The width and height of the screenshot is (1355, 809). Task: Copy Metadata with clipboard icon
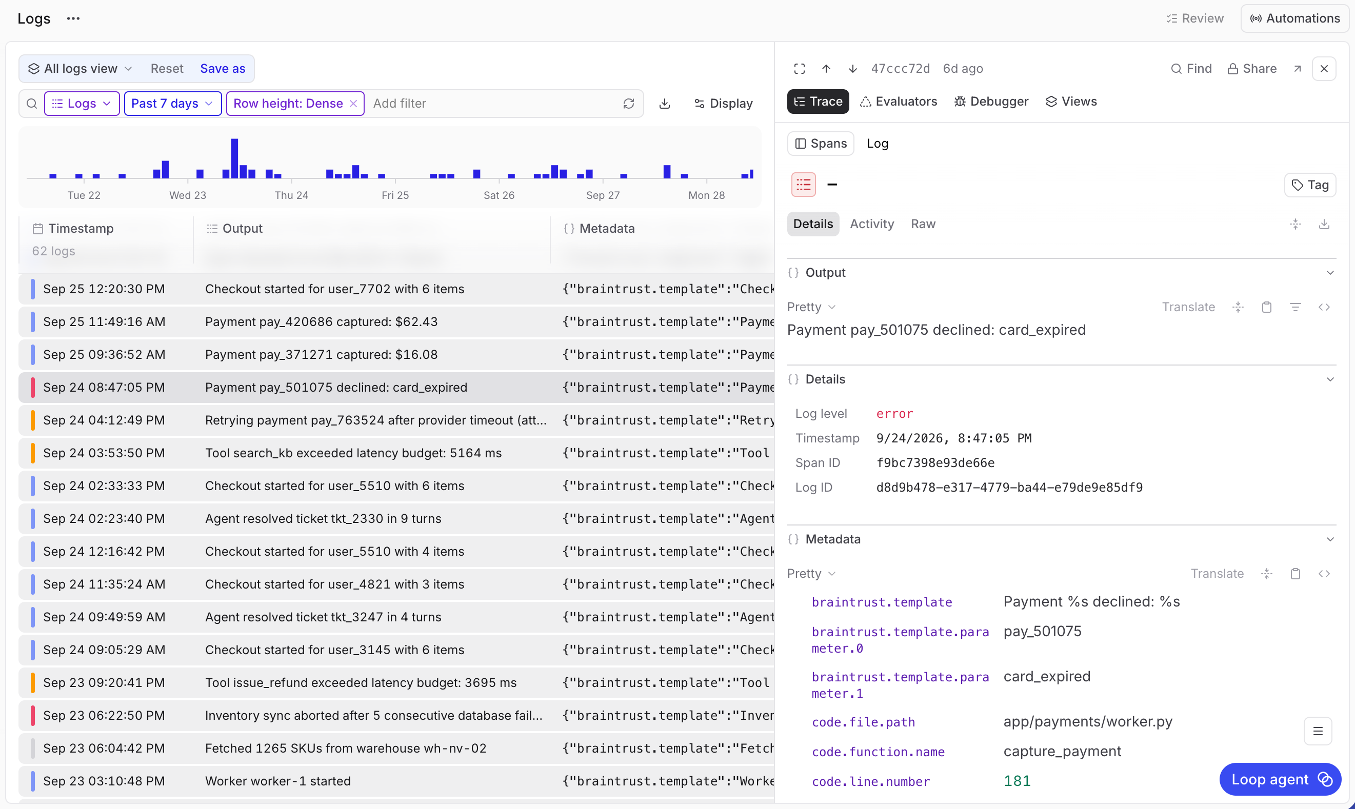coord(1295,574)
